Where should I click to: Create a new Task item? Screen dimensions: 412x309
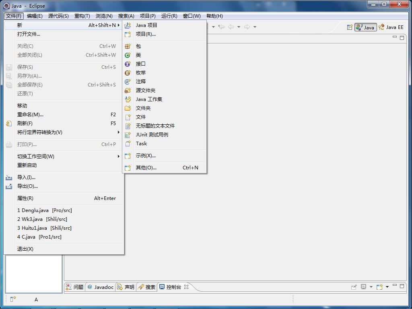pyautogui.click(x=165, y=144)
